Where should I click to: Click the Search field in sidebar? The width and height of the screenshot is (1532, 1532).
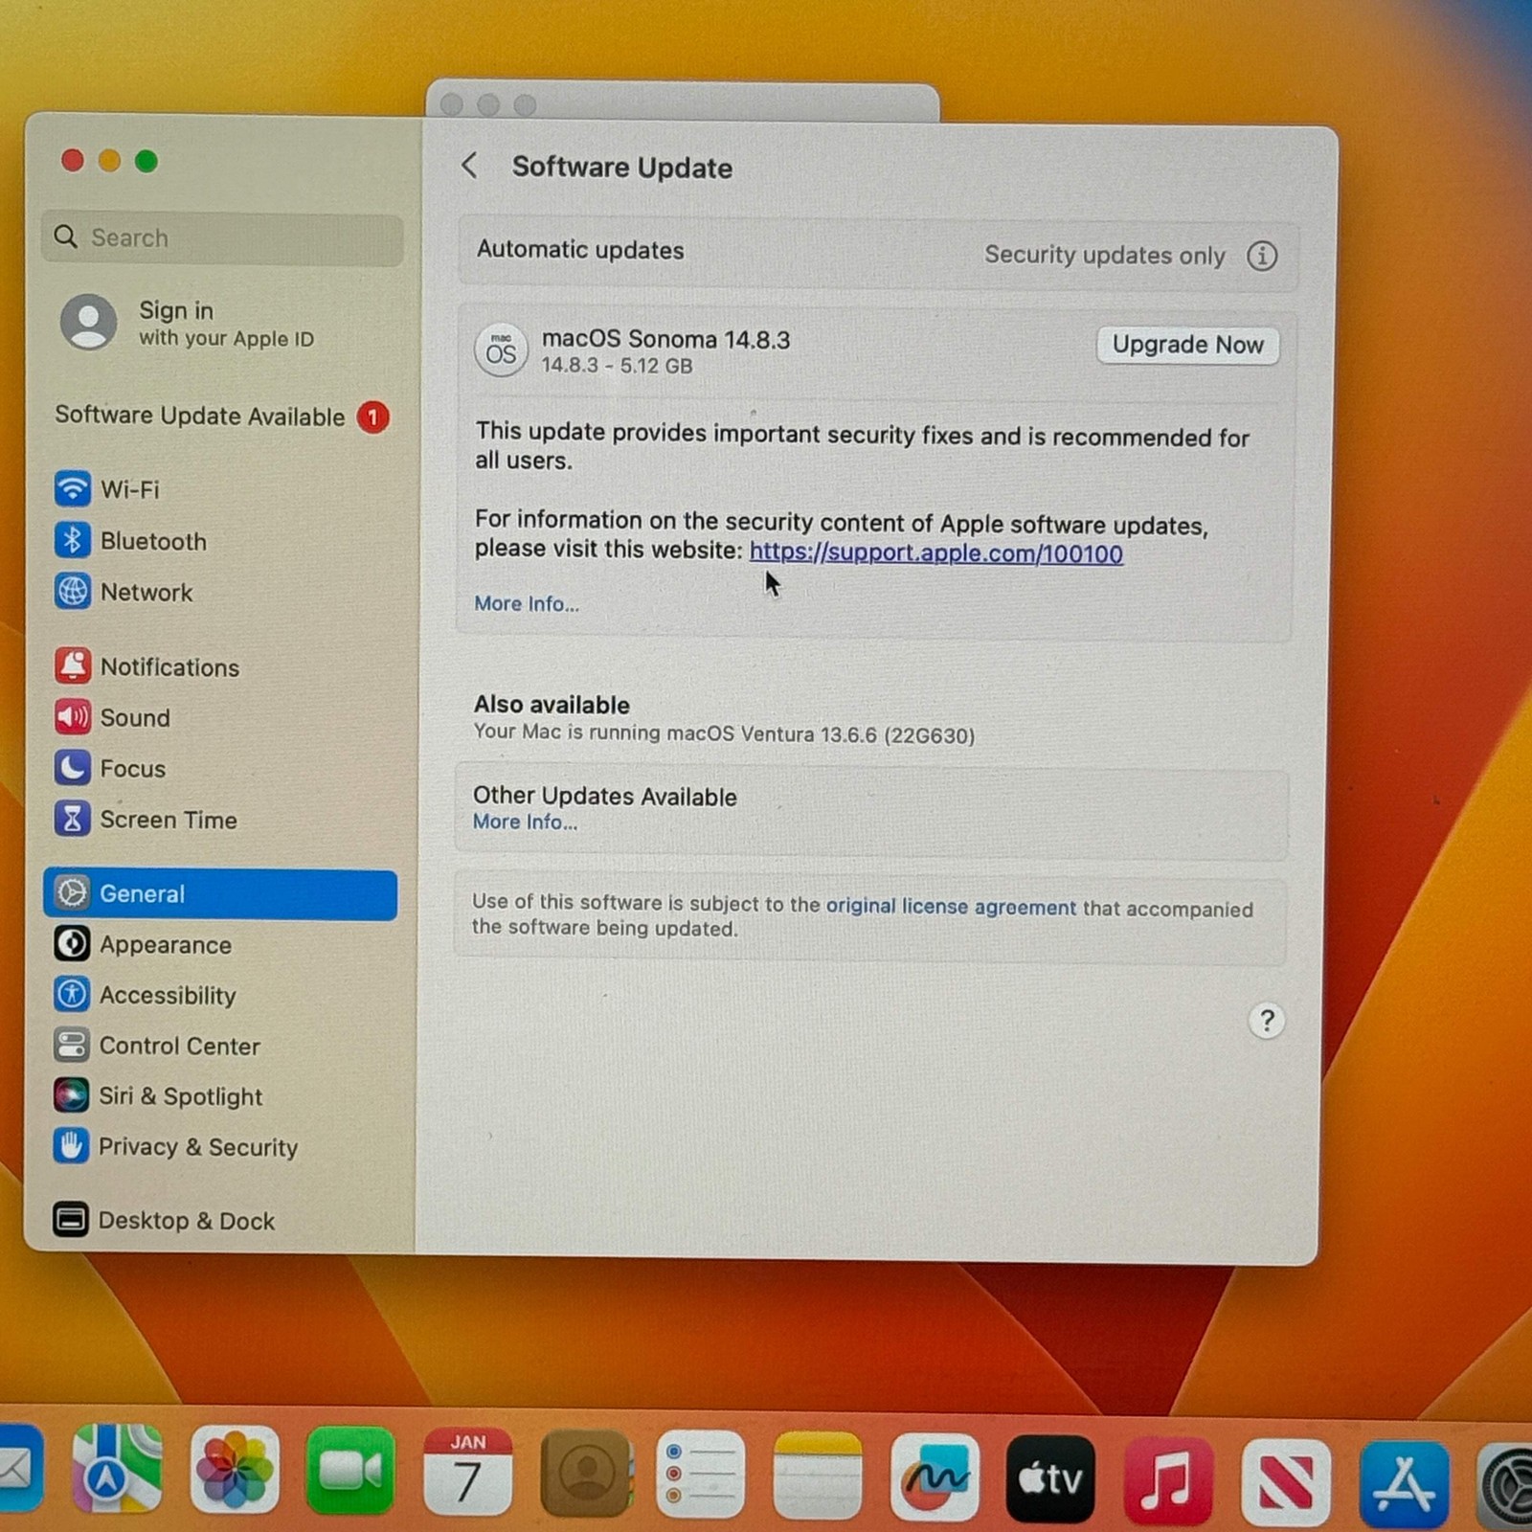(222, 237)
